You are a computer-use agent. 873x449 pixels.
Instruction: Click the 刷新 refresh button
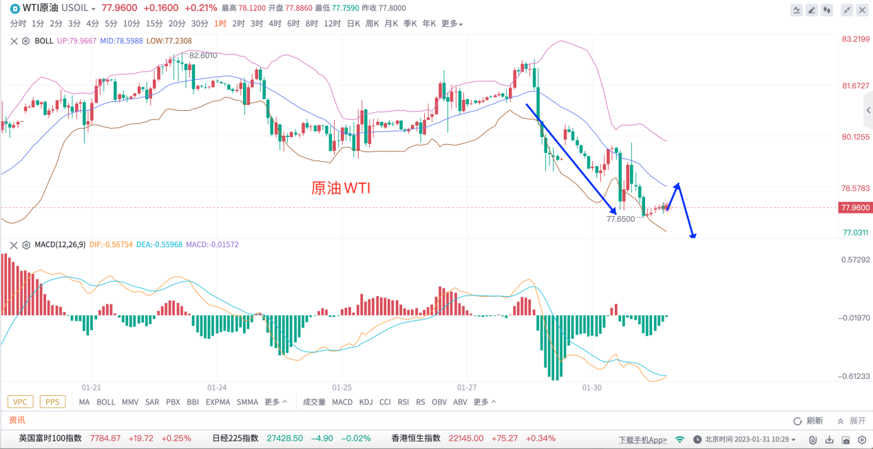point(808,421)
